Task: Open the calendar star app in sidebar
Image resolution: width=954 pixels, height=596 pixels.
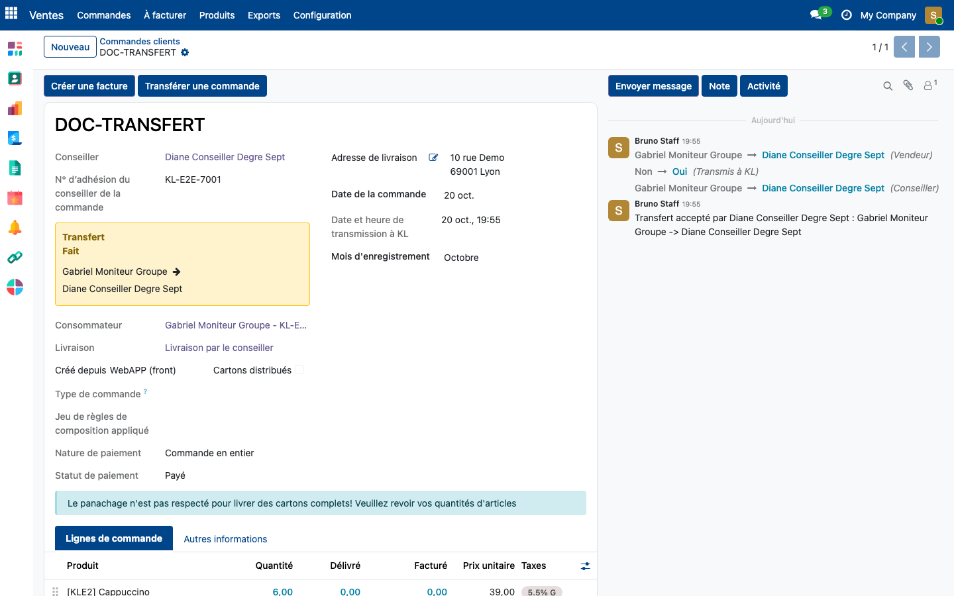Action: (x=15, y=198)
